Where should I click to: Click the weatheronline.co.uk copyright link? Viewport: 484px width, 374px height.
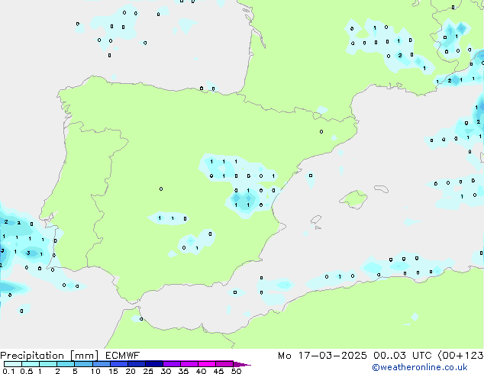coord(420,367)
